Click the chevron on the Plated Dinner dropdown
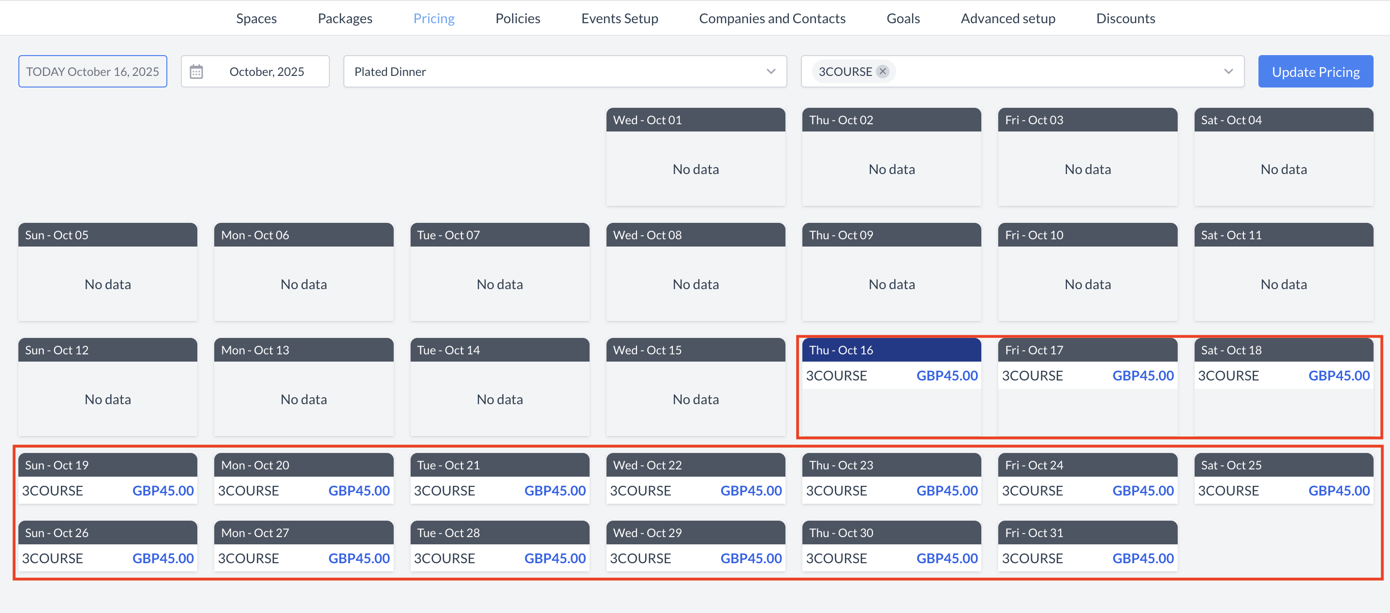This screenshot has height=613, width=1390. pyautogui.click(x=771, y=71)
